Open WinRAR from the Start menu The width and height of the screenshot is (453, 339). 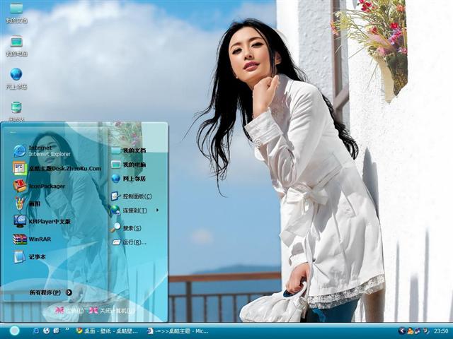click(32, 239)
